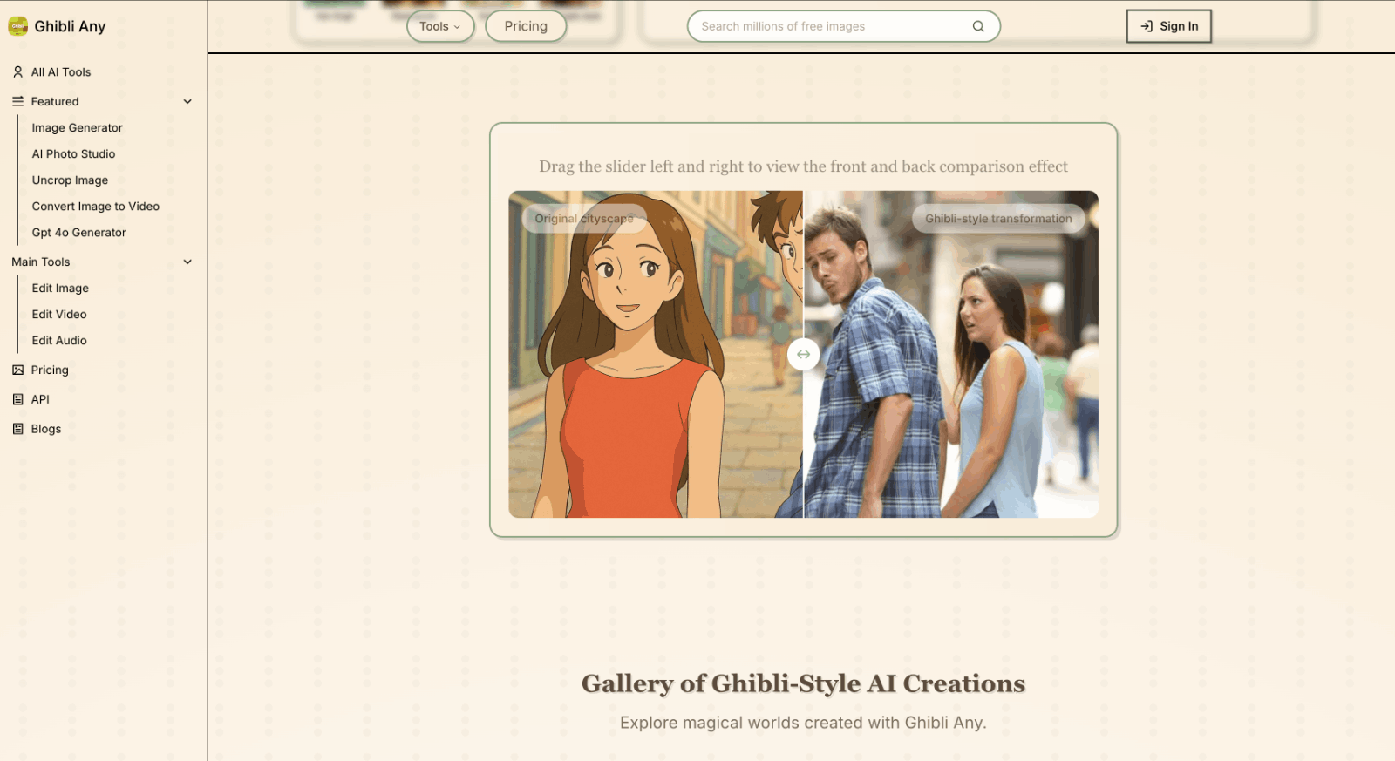The width and height of the screenshot is (1395, 761).
Task: Click the Blogs document icon
Action: point(17,429)
